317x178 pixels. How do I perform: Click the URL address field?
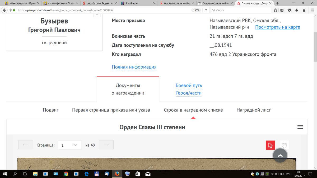click(103, 10)
